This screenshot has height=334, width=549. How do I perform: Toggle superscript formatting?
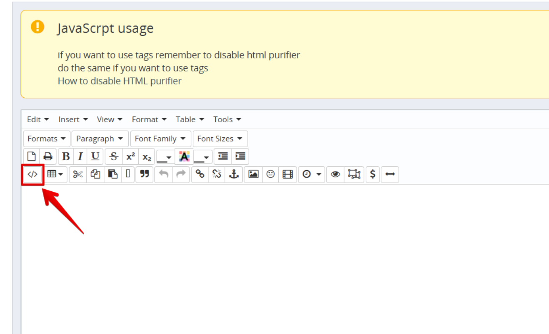(x=131, y=156)
